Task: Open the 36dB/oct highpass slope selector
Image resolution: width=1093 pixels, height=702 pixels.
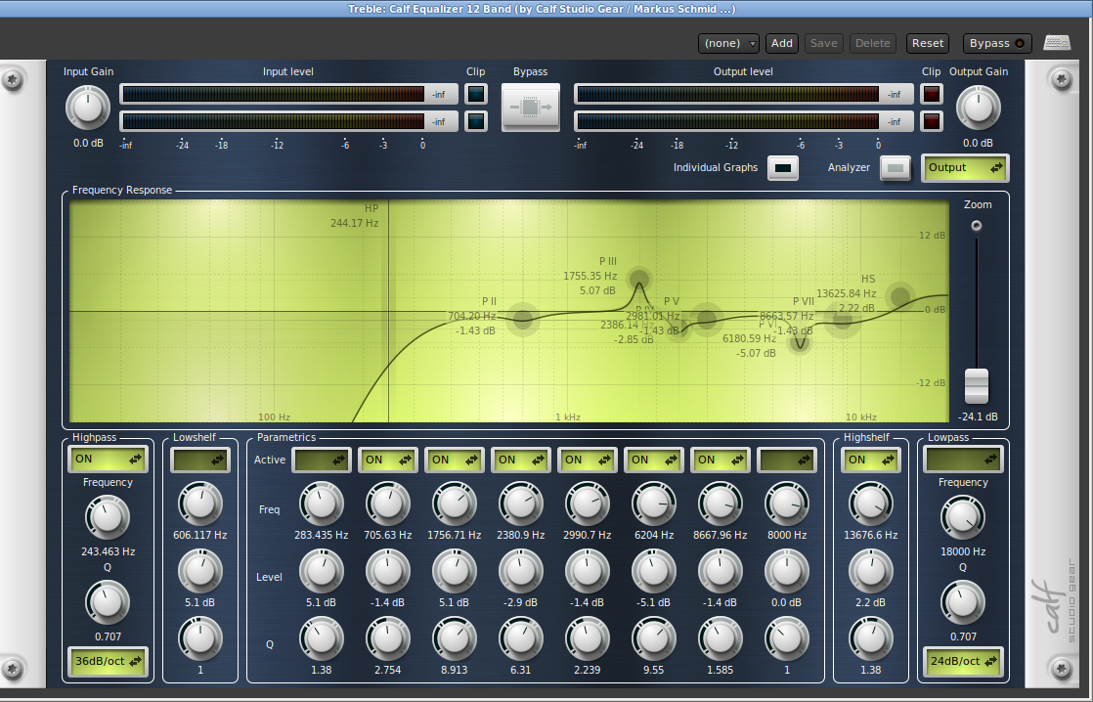Action: [x=108, y=661]
